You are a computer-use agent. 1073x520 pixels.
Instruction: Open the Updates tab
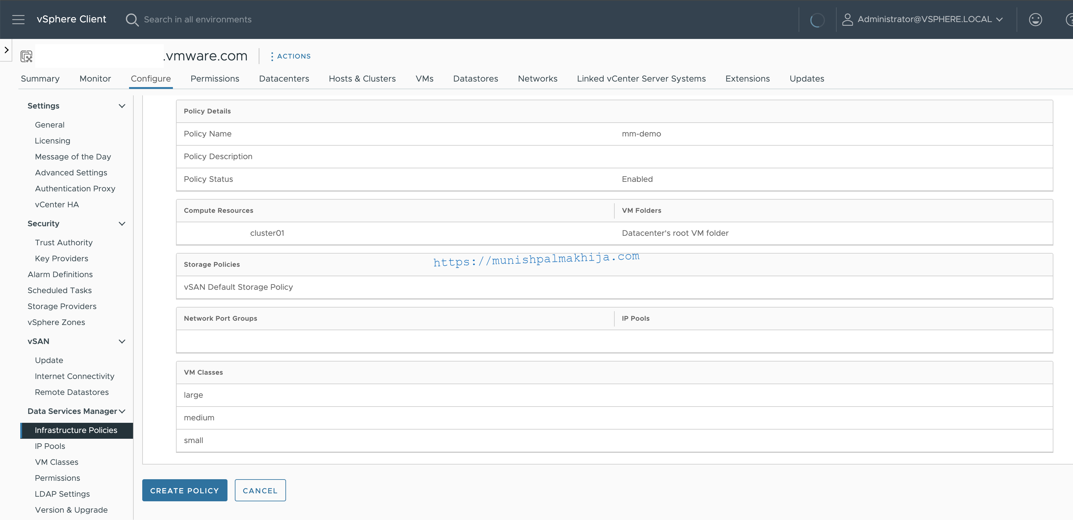[807, 79]
